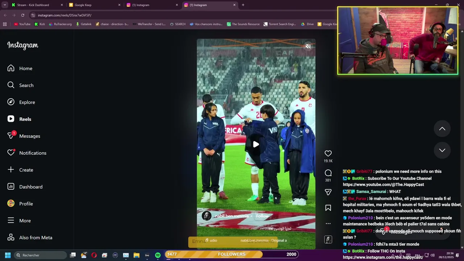
Task: Open nabil.ben.mesmia profile avatar
Action: point(207,216)
